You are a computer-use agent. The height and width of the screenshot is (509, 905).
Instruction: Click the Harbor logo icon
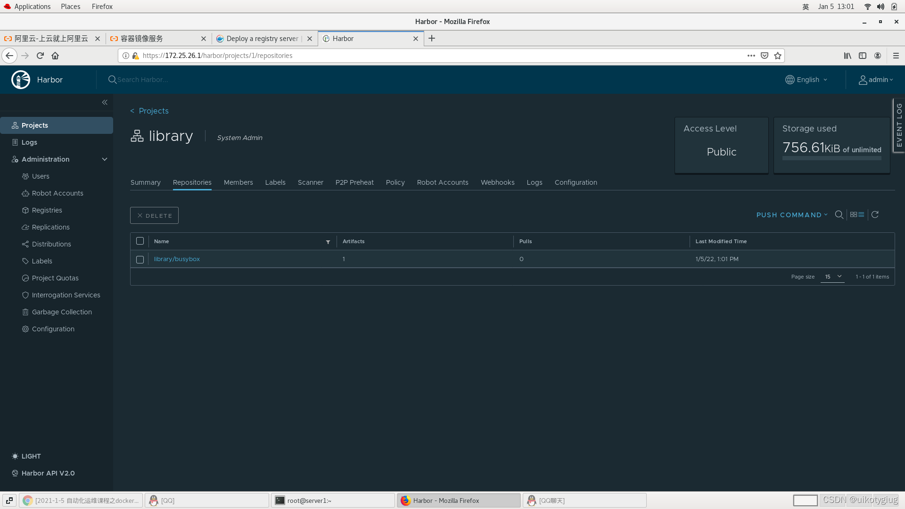click(x=21, y=79)
